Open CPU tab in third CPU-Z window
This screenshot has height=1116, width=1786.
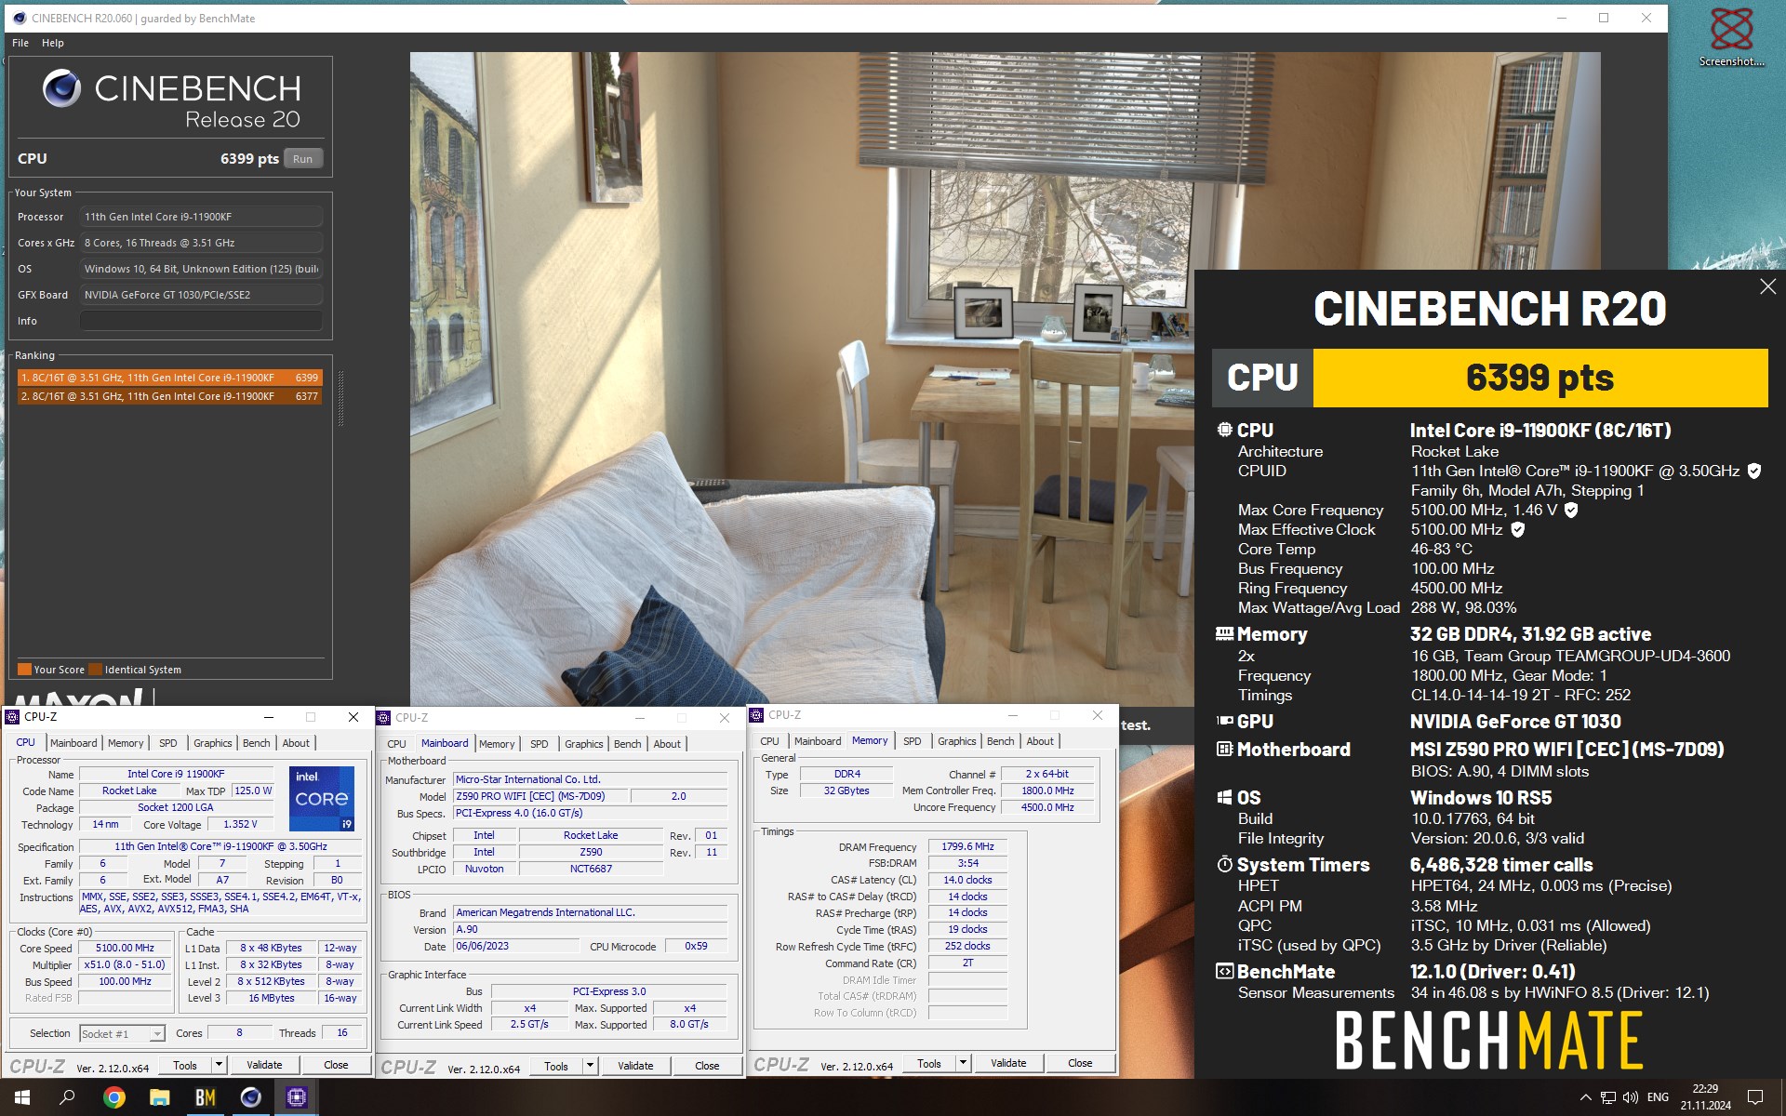769,741
